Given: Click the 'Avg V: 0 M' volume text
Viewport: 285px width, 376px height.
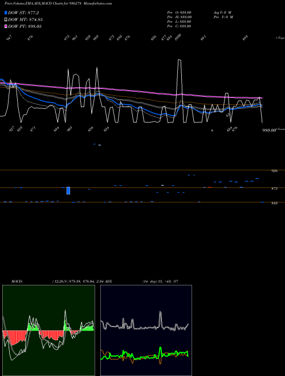Looking at the screenshot, I should [x=222, y=13].
